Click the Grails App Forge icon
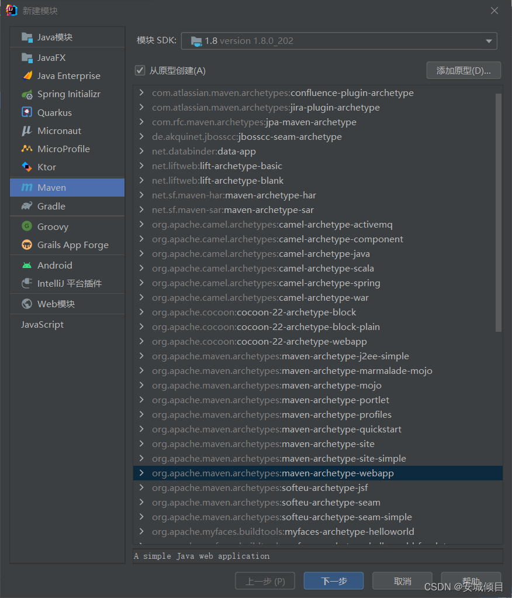512x598 pixels. 27,245
